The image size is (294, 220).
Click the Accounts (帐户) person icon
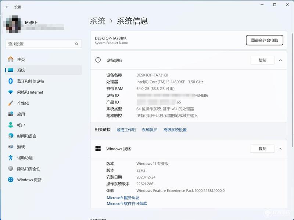pyautogui.click(x=11, y=125)
